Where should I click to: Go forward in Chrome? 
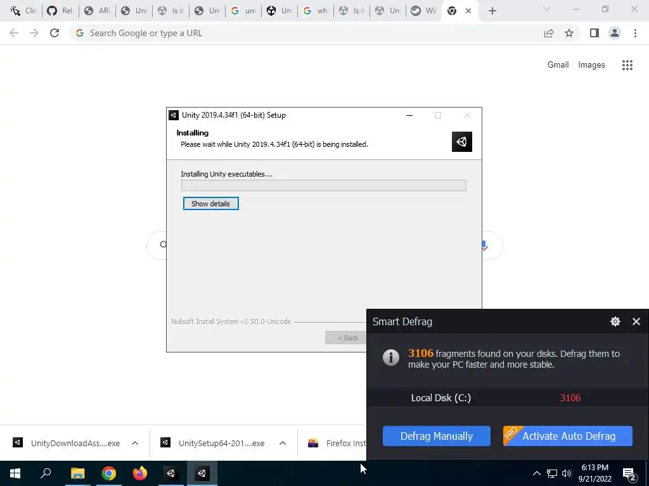point(34,33)
